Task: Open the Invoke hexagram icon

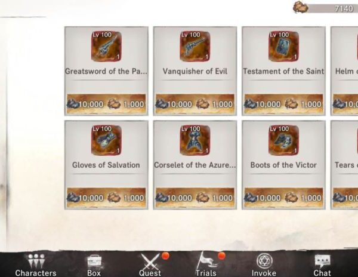Action: [264, 261]
